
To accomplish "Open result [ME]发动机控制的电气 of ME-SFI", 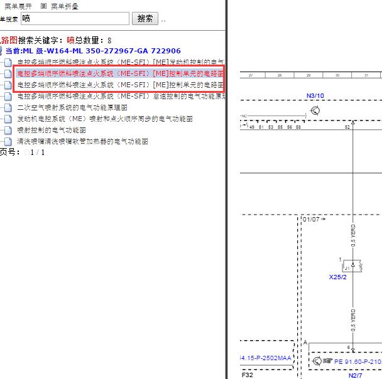I will 121,62.
